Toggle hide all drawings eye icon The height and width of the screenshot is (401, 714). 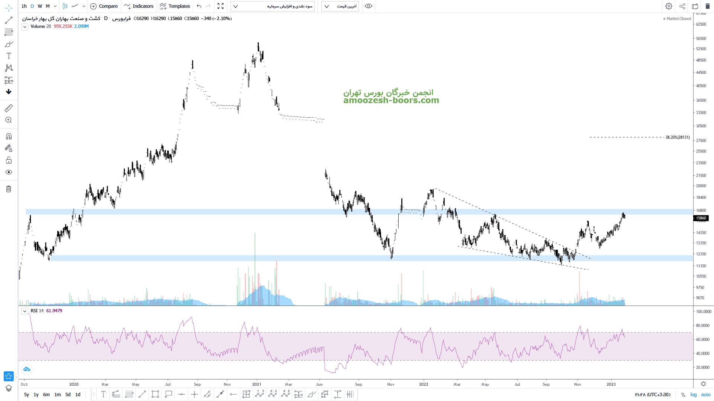coord(9,172)
